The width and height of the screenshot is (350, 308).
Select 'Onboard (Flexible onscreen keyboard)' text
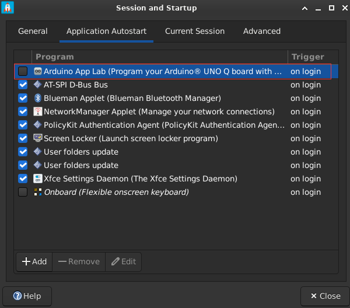pyautogui.click(x=117, y=192)
